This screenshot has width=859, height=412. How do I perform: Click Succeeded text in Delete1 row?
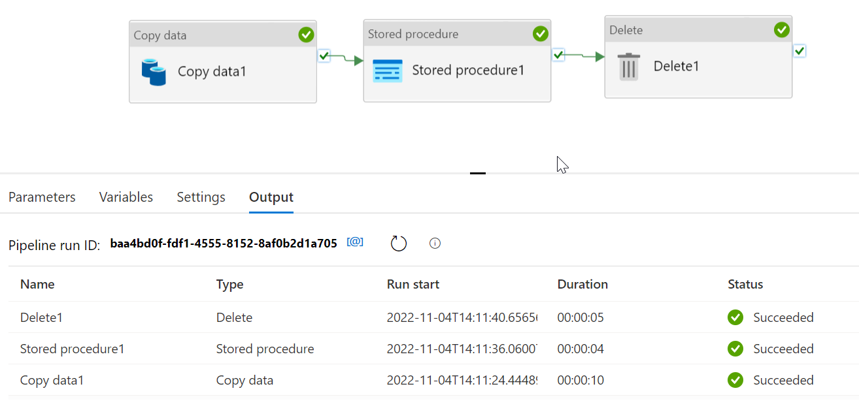(x=783, y=317)
